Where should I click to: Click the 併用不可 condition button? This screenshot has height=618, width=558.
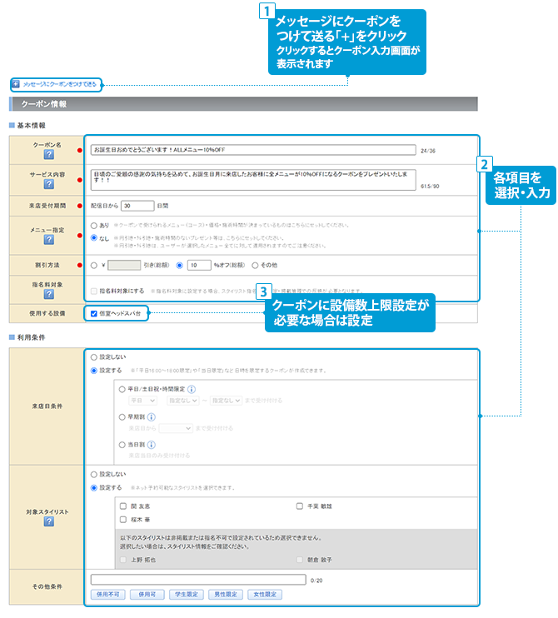[x=108, y=594]
